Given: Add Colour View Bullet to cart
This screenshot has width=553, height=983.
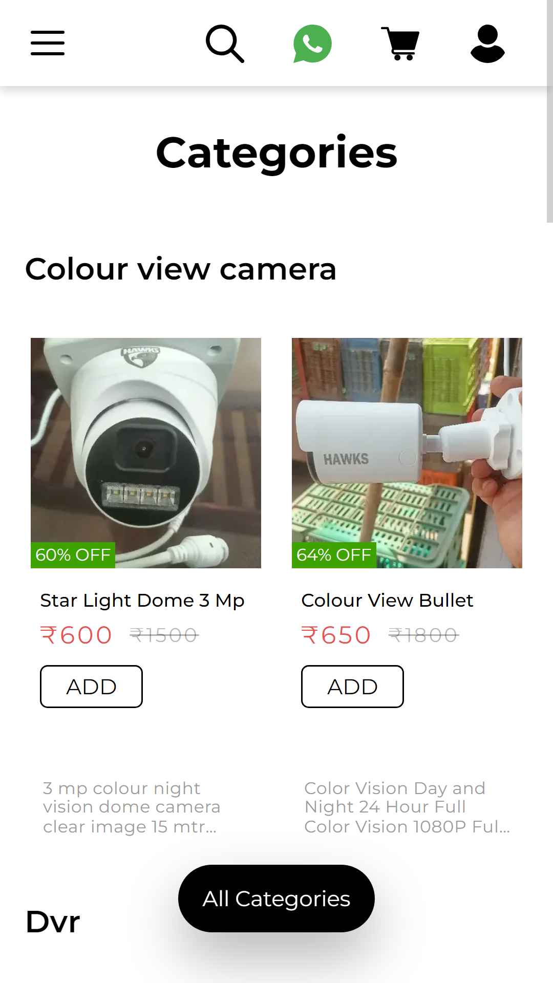Looking at the screenshot, I should pos(352,687).
